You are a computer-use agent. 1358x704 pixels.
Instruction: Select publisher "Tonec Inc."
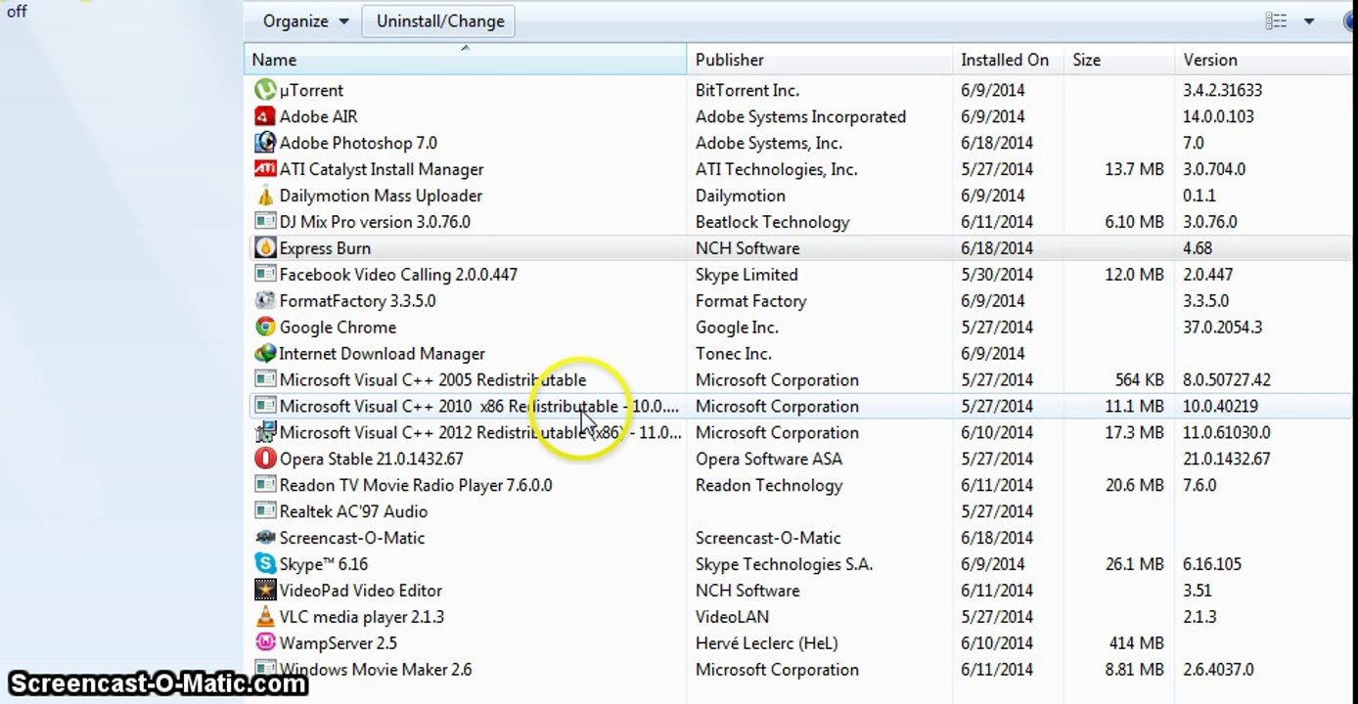pos(734,354)
